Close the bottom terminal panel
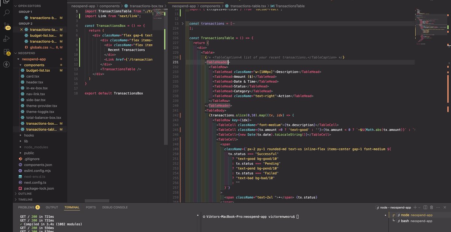The image size is (451, 232). 445,207
